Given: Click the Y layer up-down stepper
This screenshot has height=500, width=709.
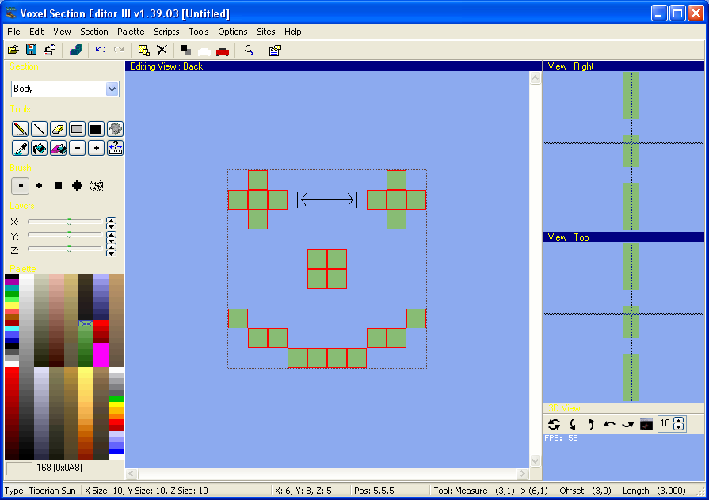Looking at the screenshot, I should [111, 237].
